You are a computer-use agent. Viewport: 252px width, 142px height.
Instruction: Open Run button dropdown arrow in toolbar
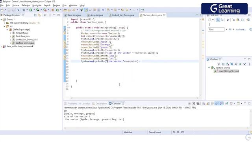click(x=34, y=10)
